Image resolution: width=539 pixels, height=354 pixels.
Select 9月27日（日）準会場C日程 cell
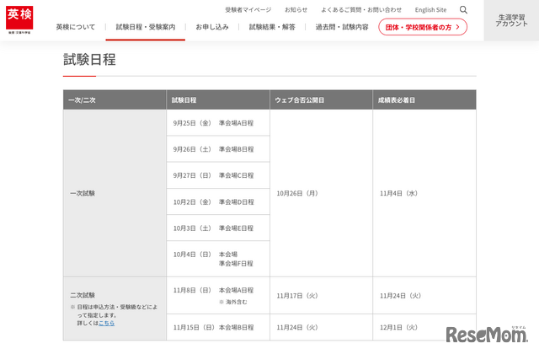click(x=218, y=175)
